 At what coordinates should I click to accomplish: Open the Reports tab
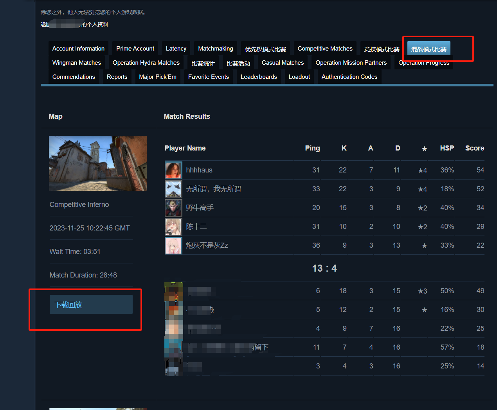tap(117, 77)
